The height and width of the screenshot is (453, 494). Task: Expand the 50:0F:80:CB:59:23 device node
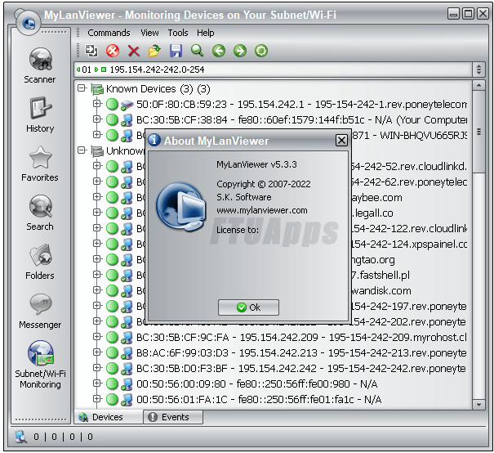pos(96,104)
